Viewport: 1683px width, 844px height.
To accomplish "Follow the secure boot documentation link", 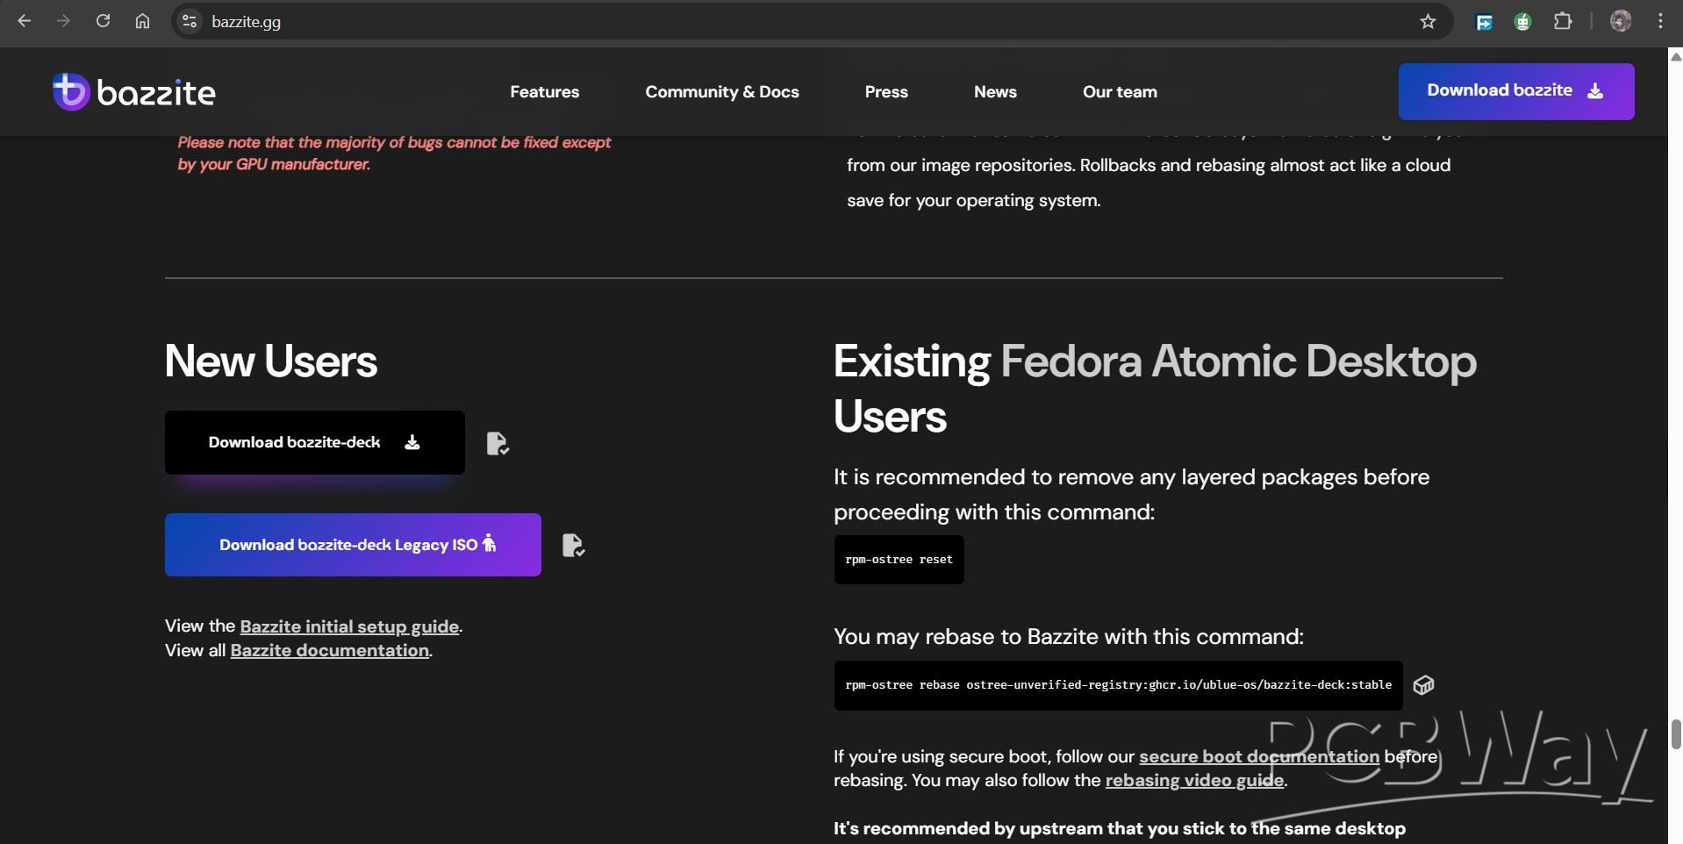I will [x=1258, y=756].
